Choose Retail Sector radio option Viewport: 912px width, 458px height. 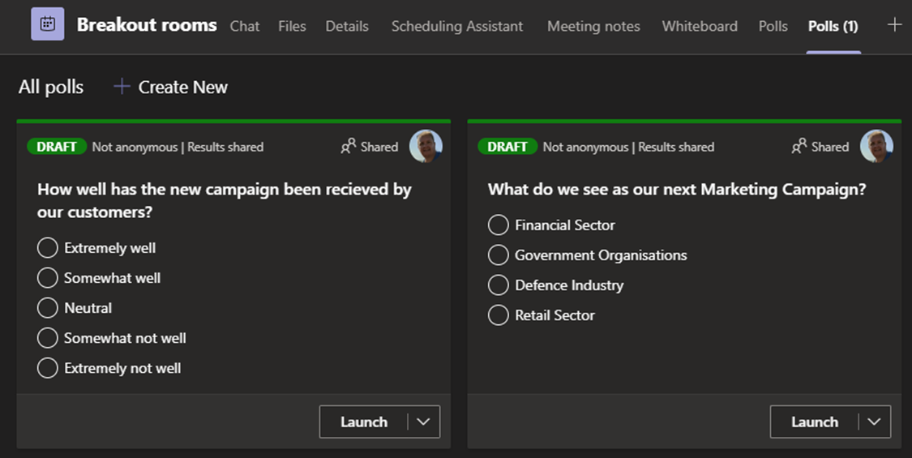pos(499,315)
